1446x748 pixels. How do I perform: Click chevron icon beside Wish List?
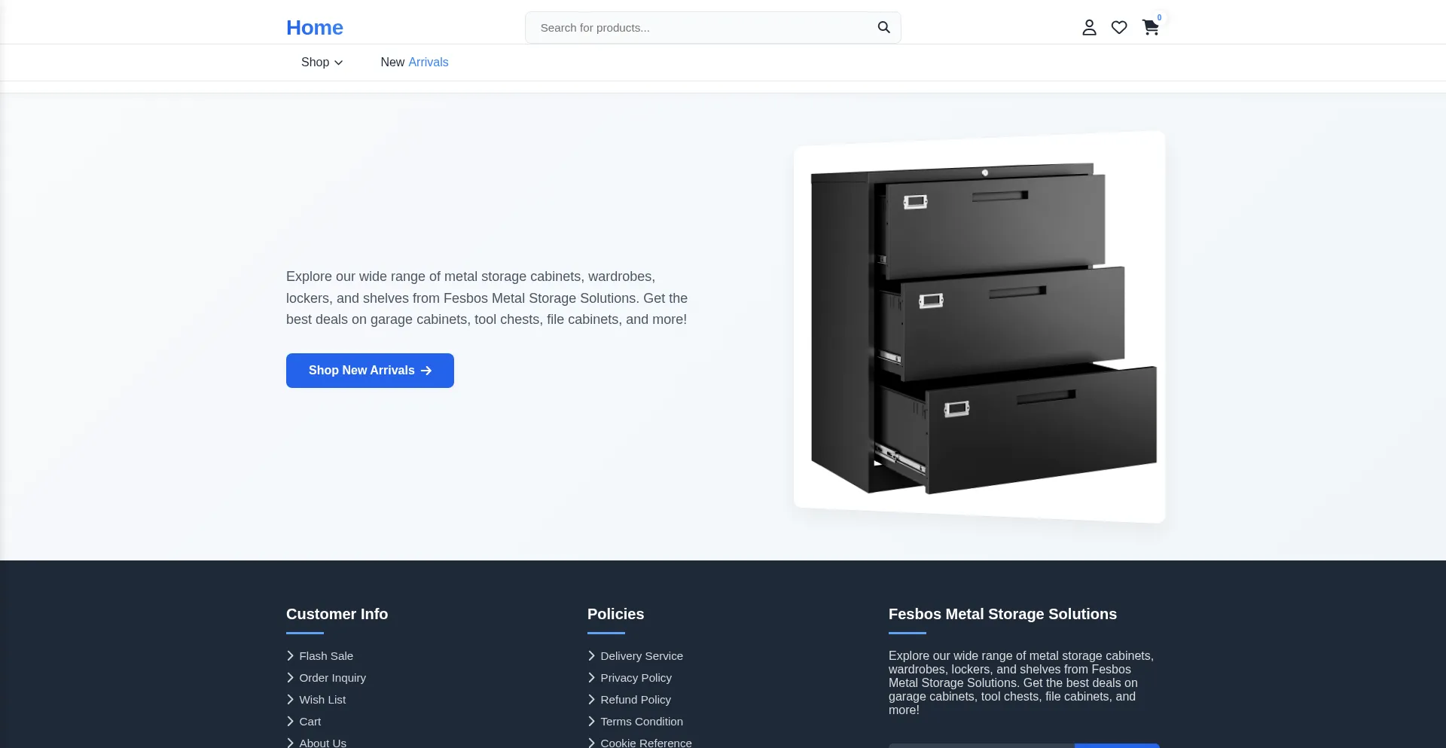point(291,700)
